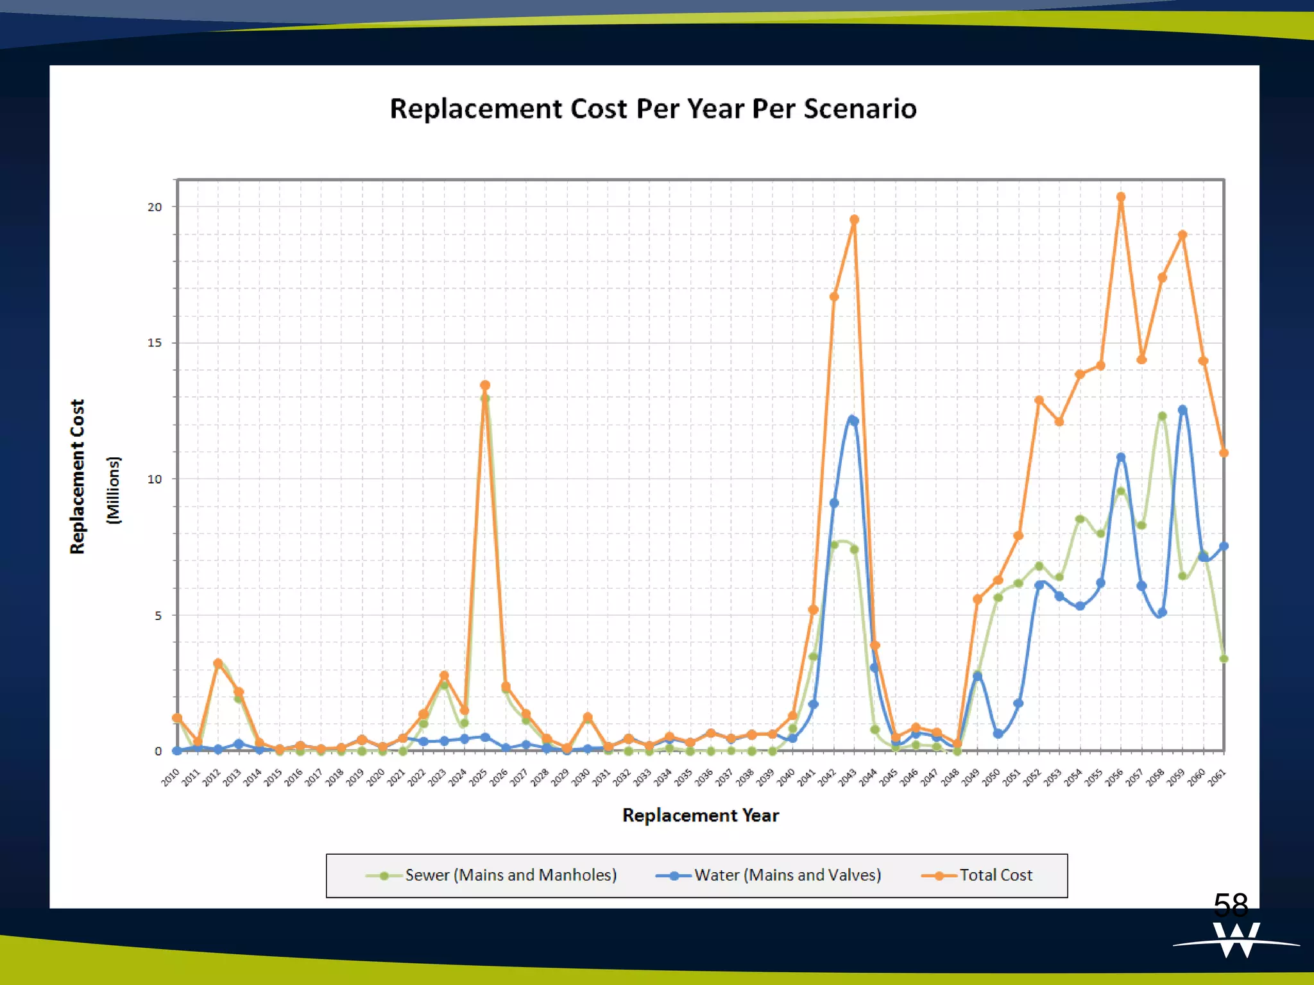
Task: Click the Water legend marker icon
Action: pos(673,876)
